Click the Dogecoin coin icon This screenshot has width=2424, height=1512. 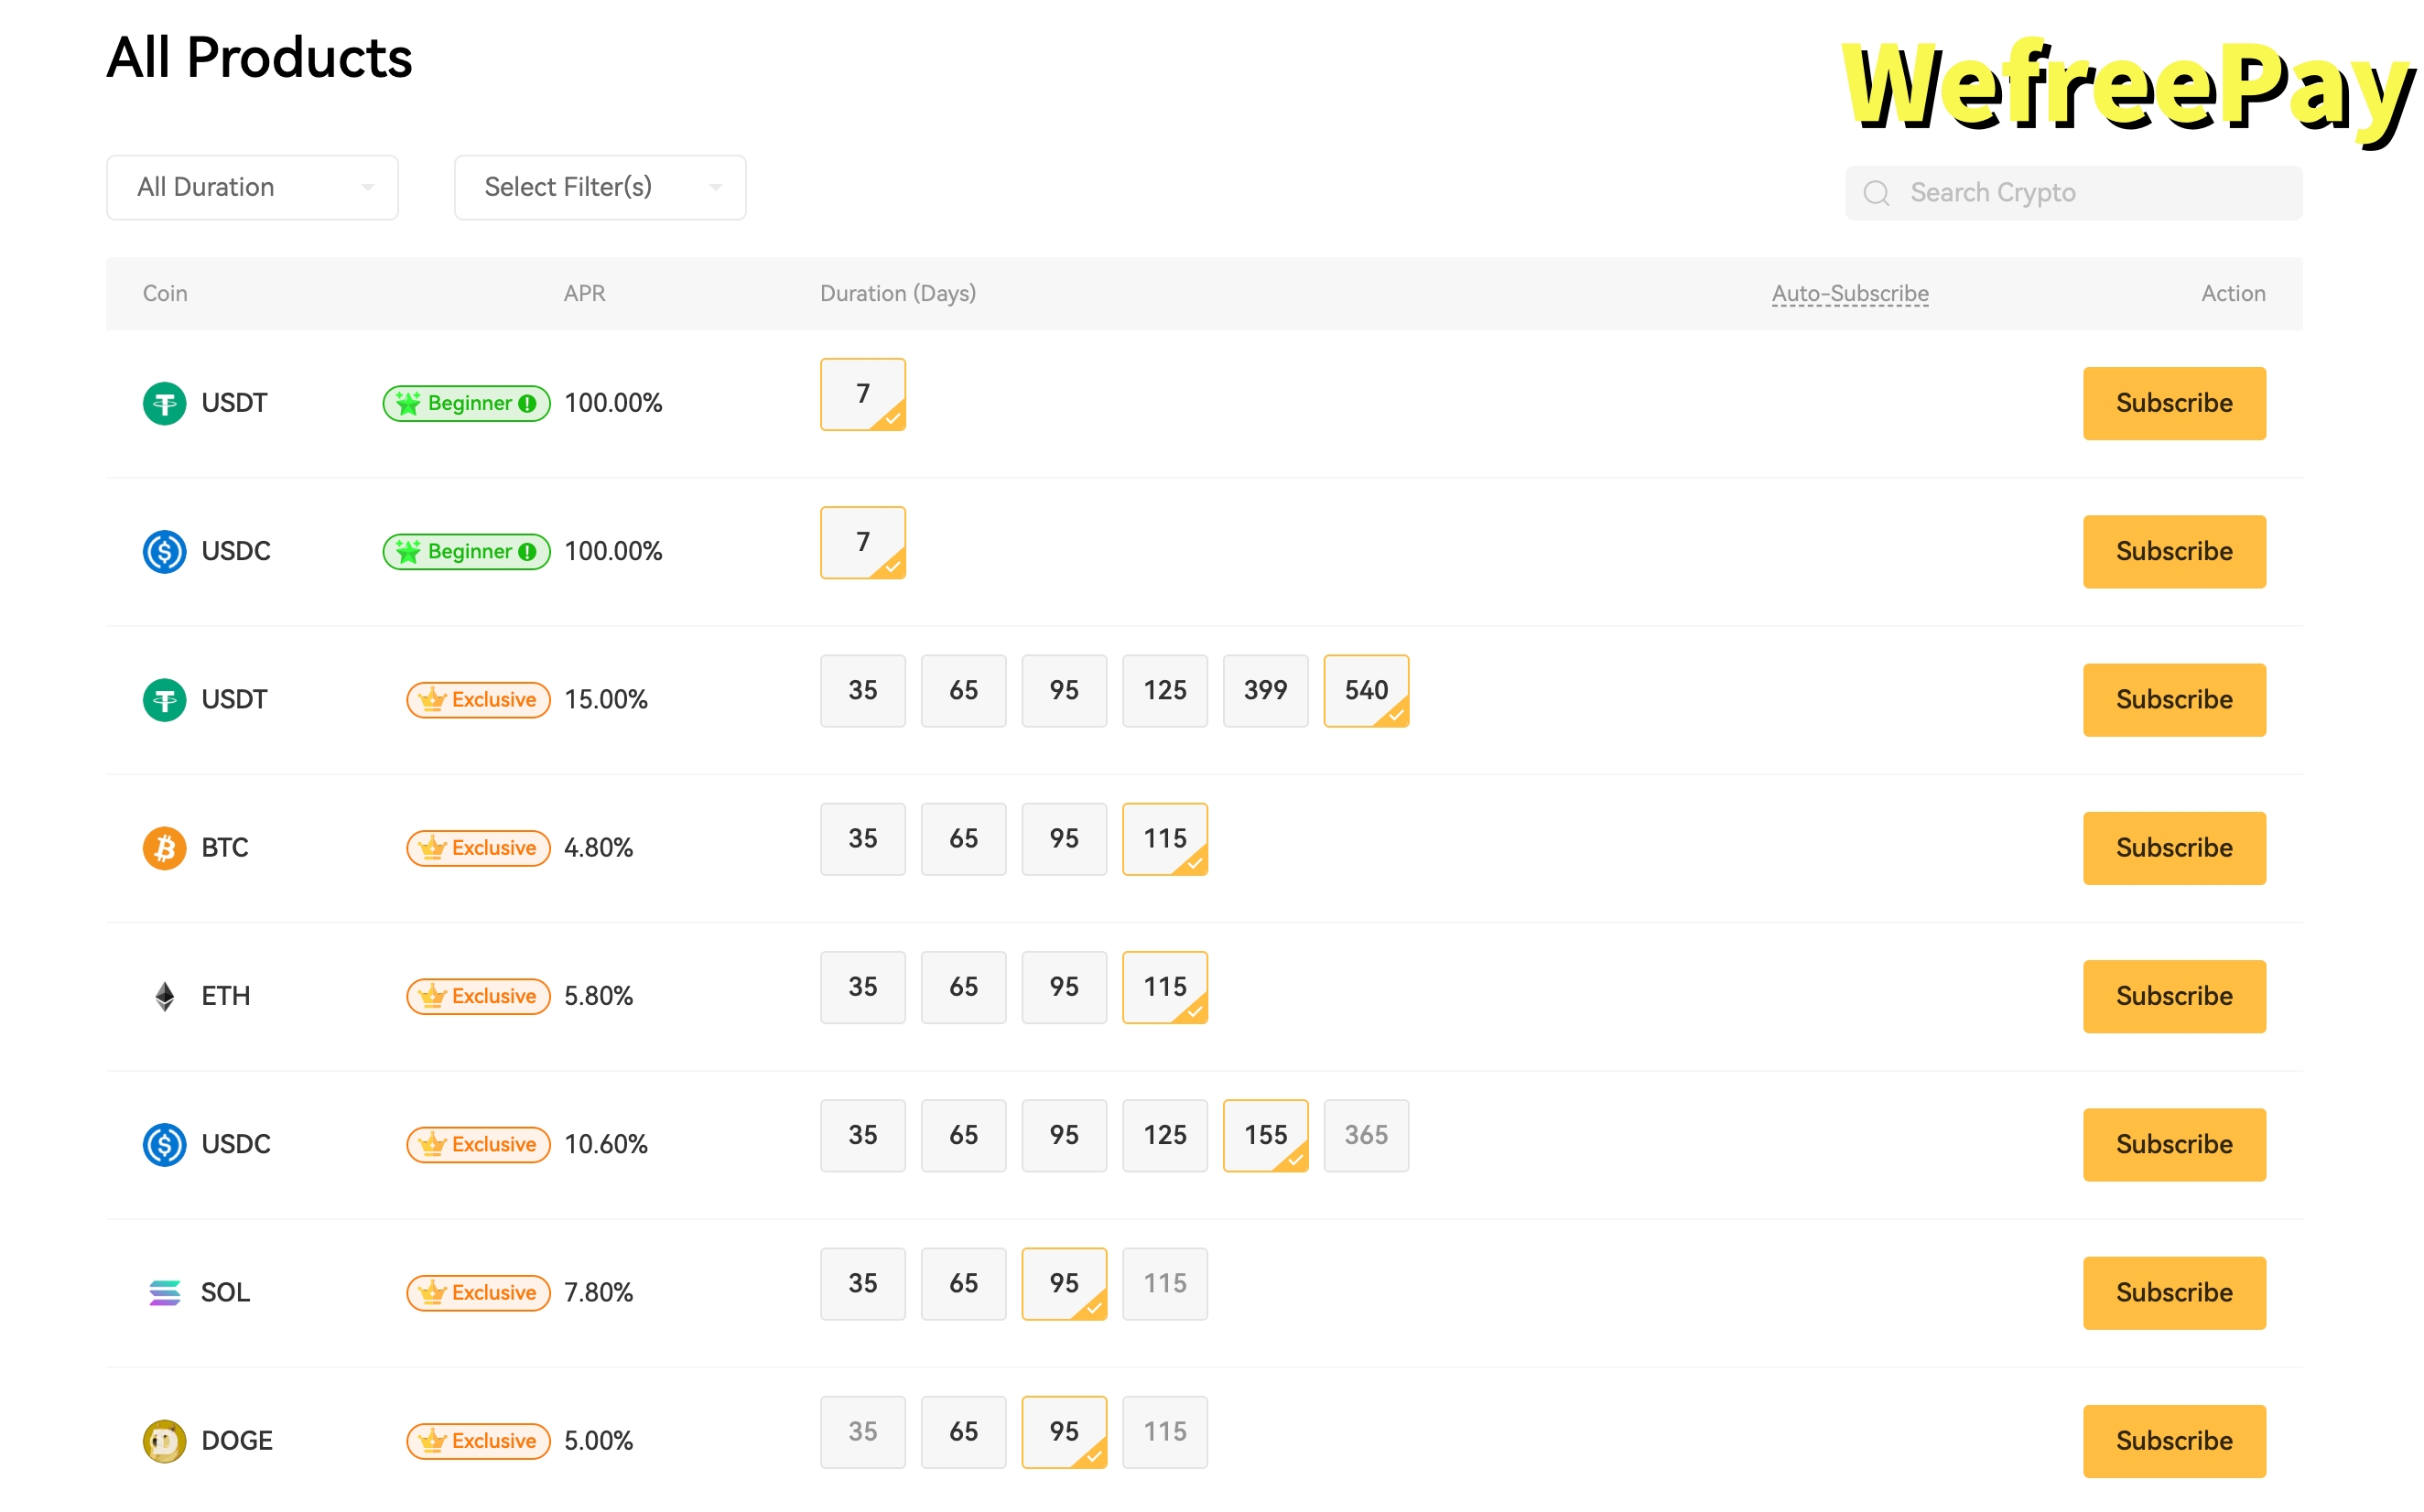pos(164,1441)
